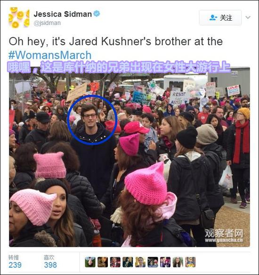259x275 pixels.
Task: Click the seventh liker avatar thumbnail
Action: tap(165, 262)
